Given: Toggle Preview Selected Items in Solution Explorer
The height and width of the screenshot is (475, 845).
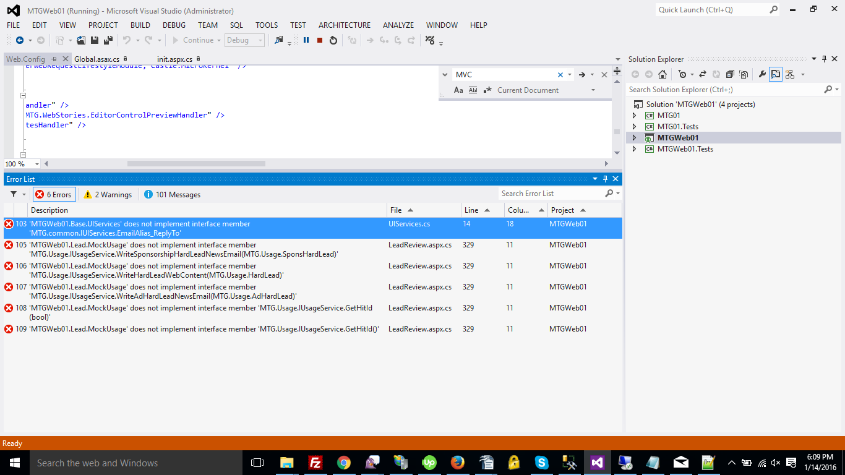Looking at the screenshot, I should coord(776,74).
